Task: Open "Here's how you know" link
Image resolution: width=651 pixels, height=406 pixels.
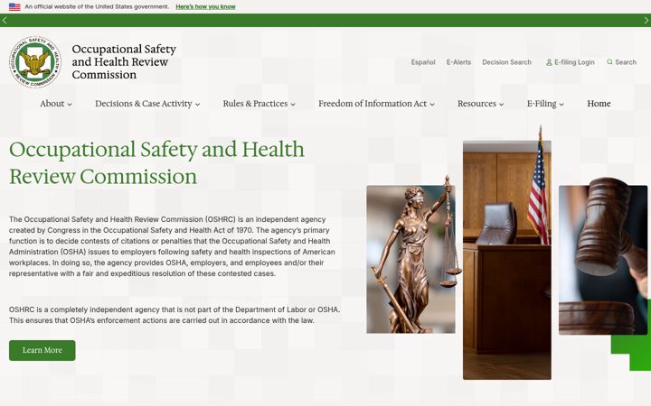Action: pos(205,6)
